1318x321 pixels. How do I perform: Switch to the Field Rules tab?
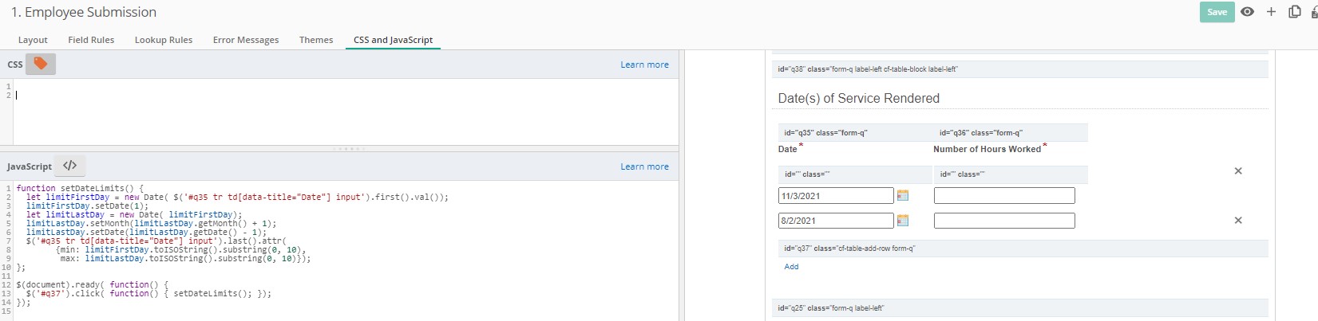[x=91, y=40]
